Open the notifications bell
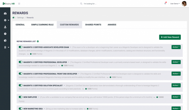This screenshot has height=110, width=189. (165, 3)
